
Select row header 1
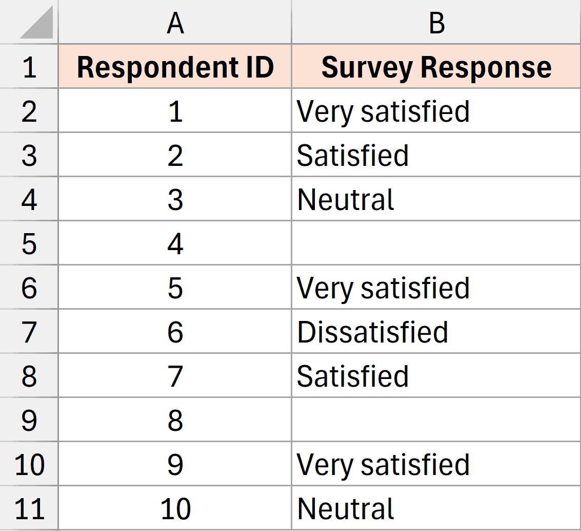click(29, 66)
